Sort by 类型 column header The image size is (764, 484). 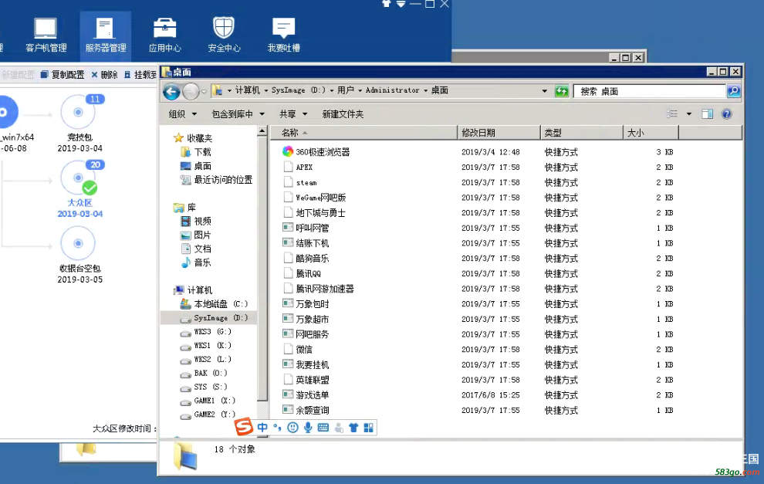click(582, 133)
